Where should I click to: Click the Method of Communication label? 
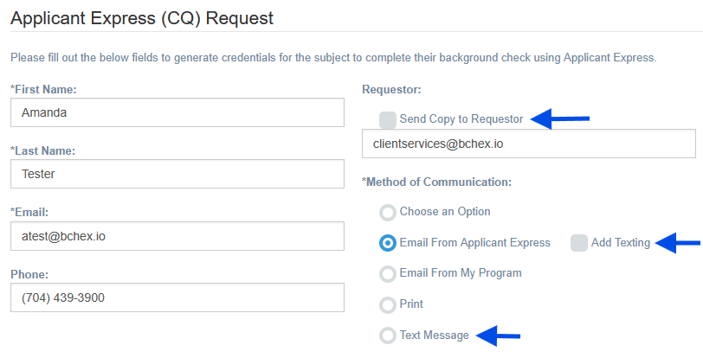pos(436,182)
